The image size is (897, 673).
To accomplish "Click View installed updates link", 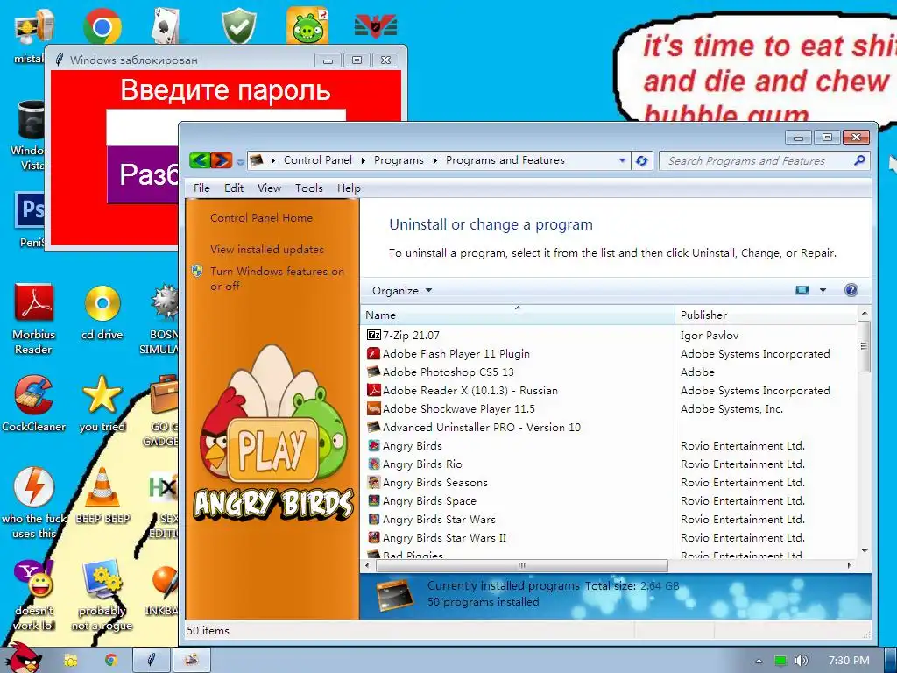I will (266, 250).
